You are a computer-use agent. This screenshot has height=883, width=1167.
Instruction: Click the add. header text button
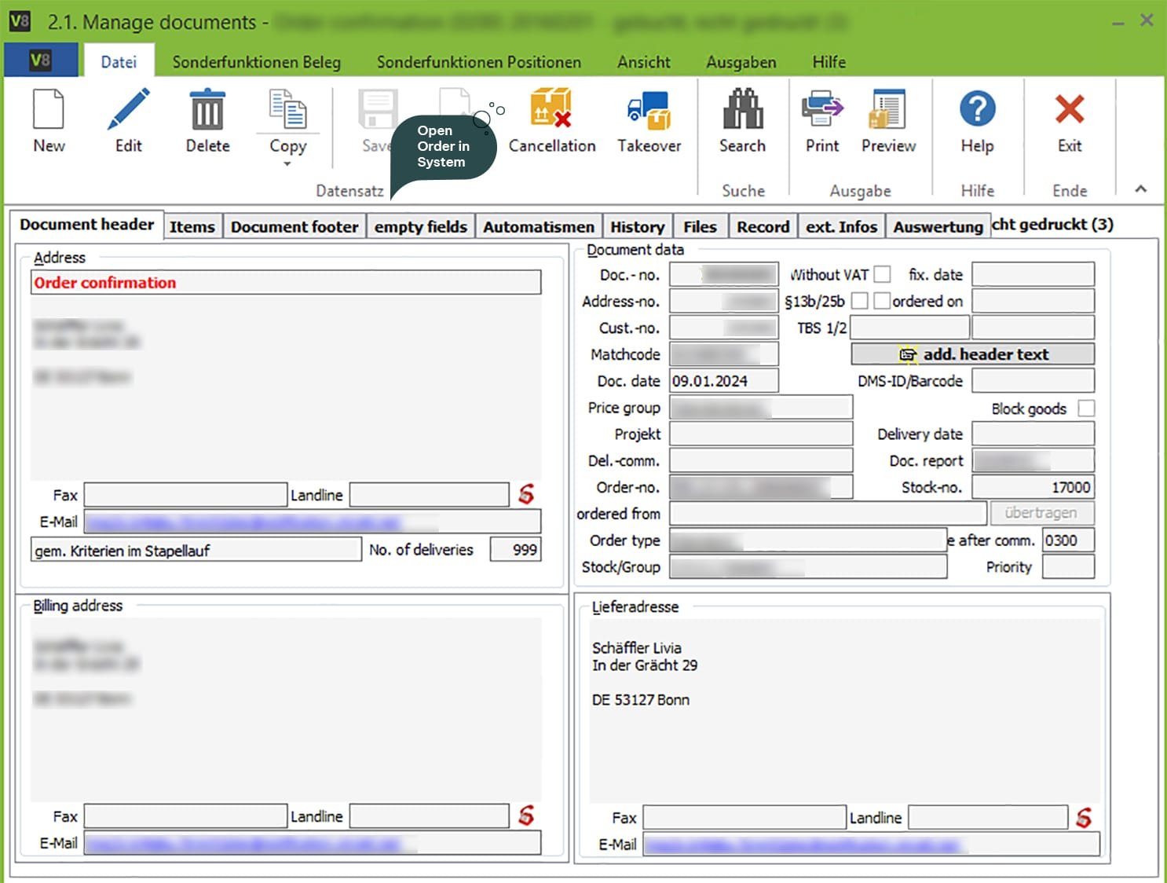point(972,354)
